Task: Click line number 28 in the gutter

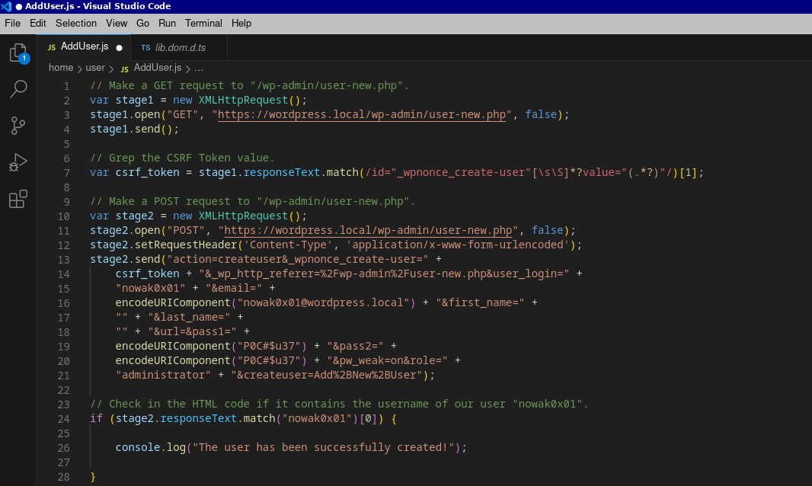Action: tap(63, 477)
